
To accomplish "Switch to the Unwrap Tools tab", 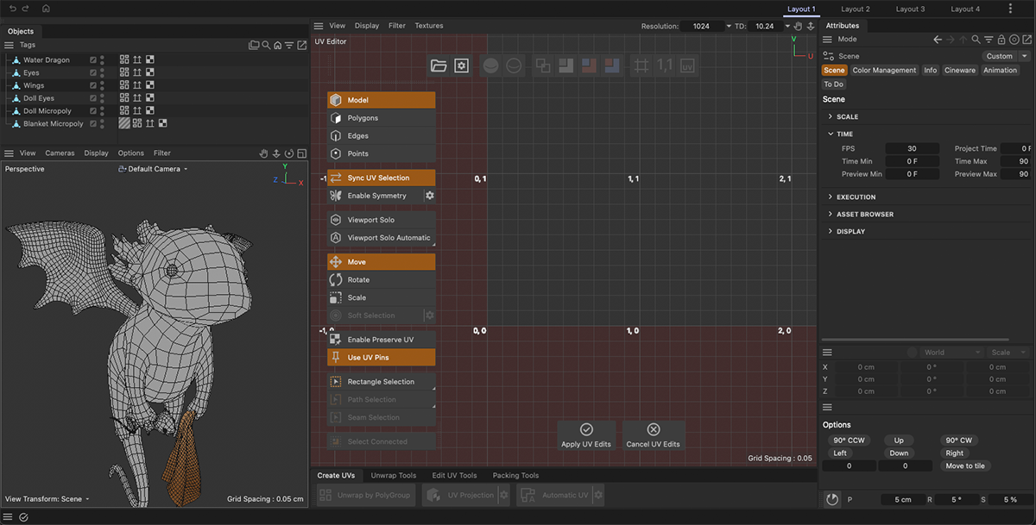I will click(394, 476).
